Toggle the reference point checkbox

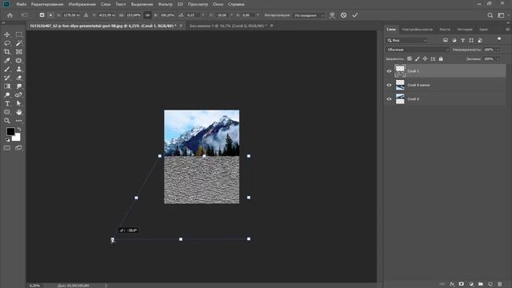42,15
